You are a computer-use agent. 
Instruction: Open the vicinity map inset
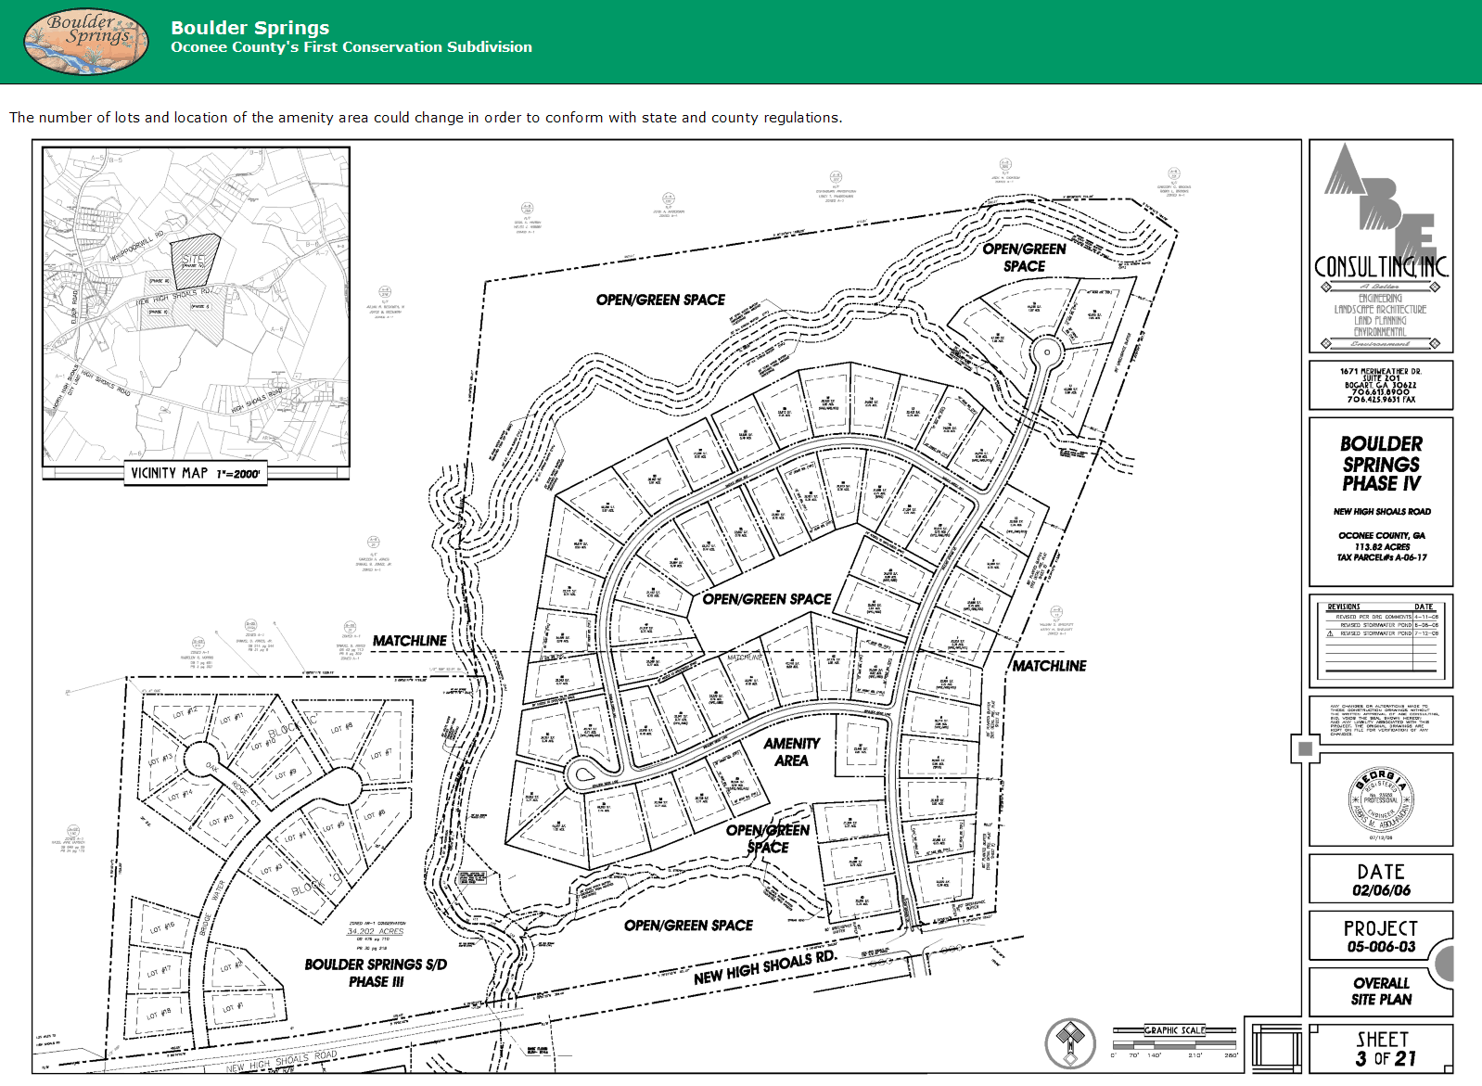tap(196, 305)
